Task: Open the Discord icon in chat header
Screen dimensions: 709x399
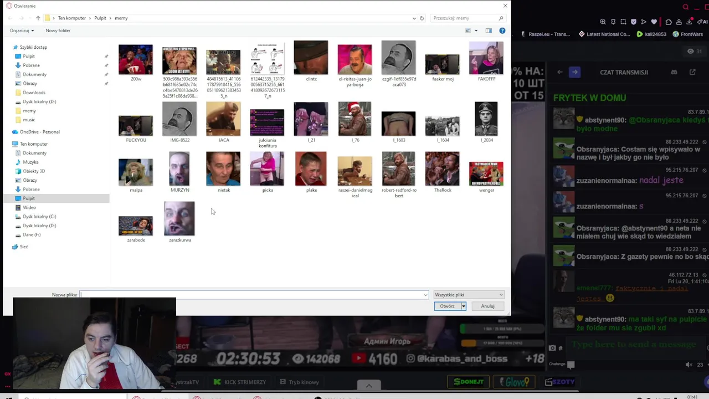Action: point(674,72)
